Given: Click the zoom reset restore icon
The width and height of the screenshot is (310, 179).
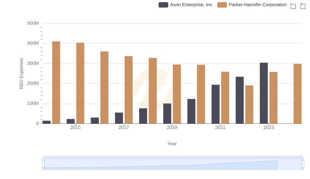Looking at the screenshot, I should 303,6.
